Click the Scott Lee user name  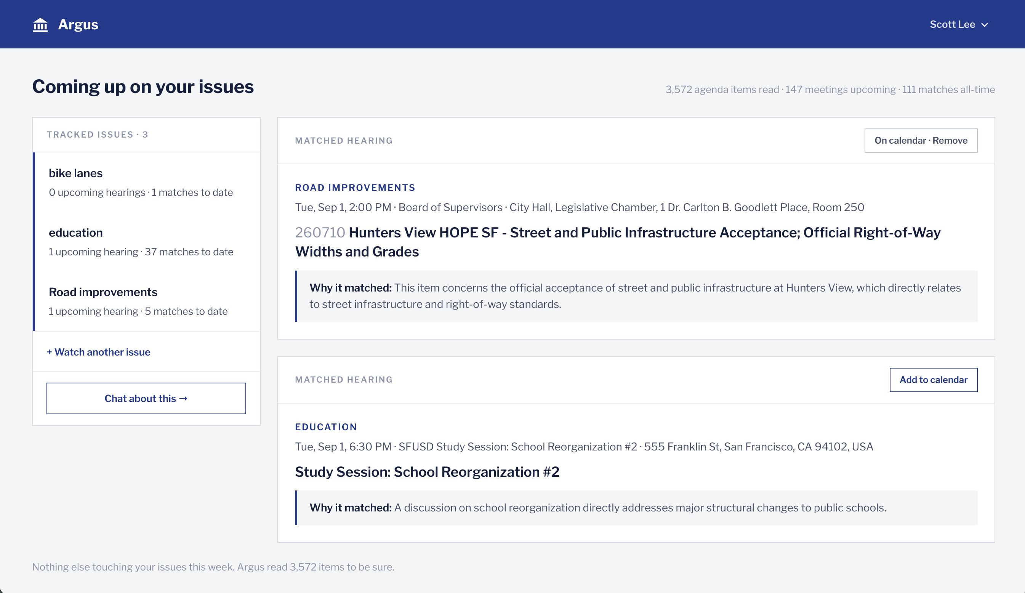952,24
